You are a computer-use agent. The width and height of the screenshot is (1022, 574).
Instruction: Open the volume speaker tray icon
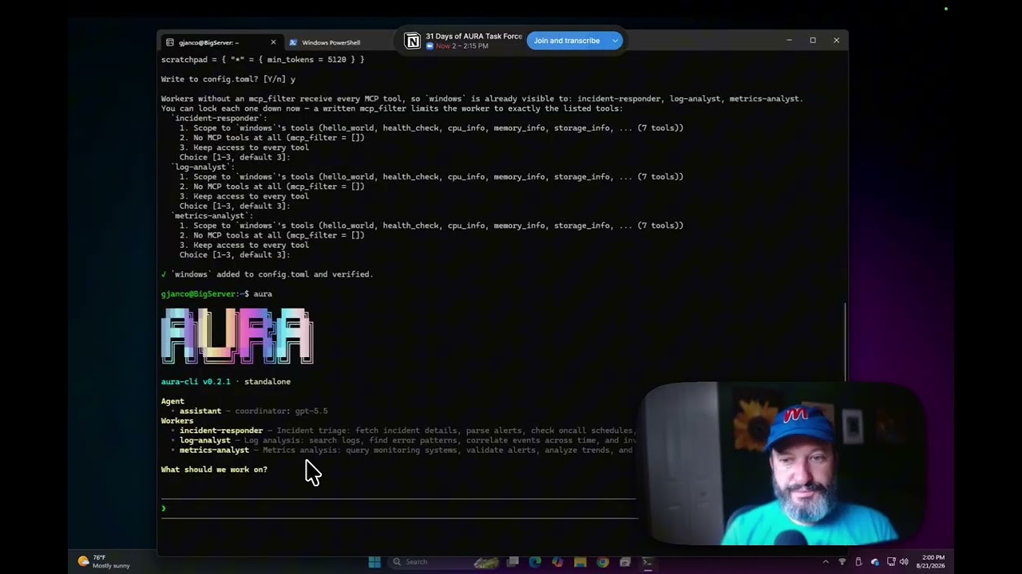(904, 562)
